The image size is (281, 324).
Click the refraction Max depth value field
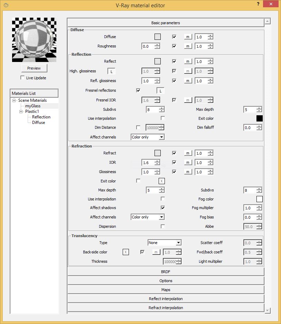click(x=152, y=190)
